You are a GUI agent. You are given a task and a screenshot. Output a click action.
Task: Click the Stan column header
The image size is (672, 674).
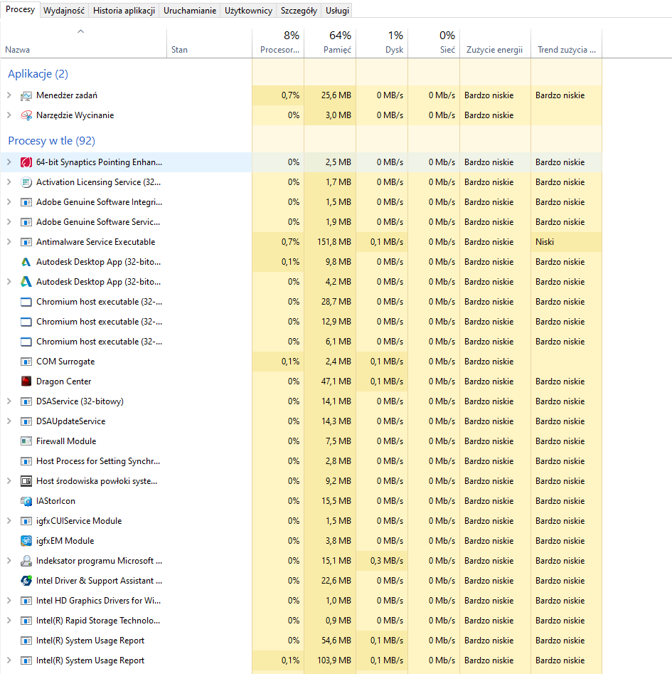[209, 43]
